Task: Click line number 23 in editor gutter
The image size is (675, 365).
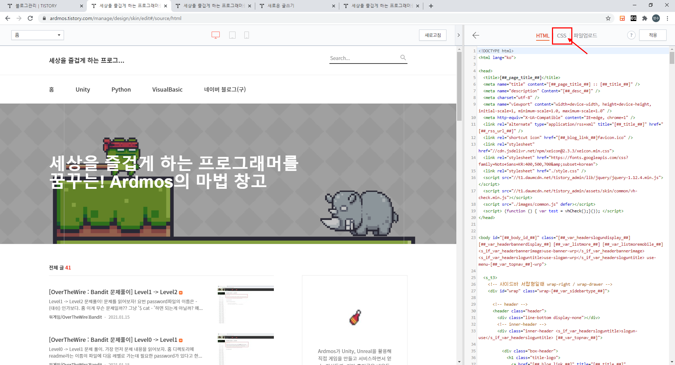Action: (x=473, y=238)
